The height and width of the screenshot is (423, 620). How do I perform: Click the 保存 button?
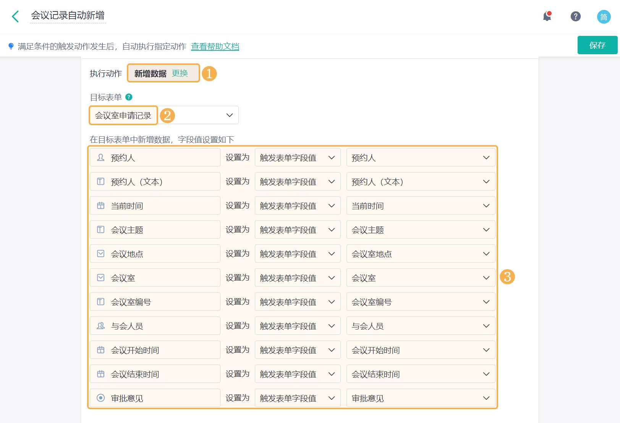(597, 45)
